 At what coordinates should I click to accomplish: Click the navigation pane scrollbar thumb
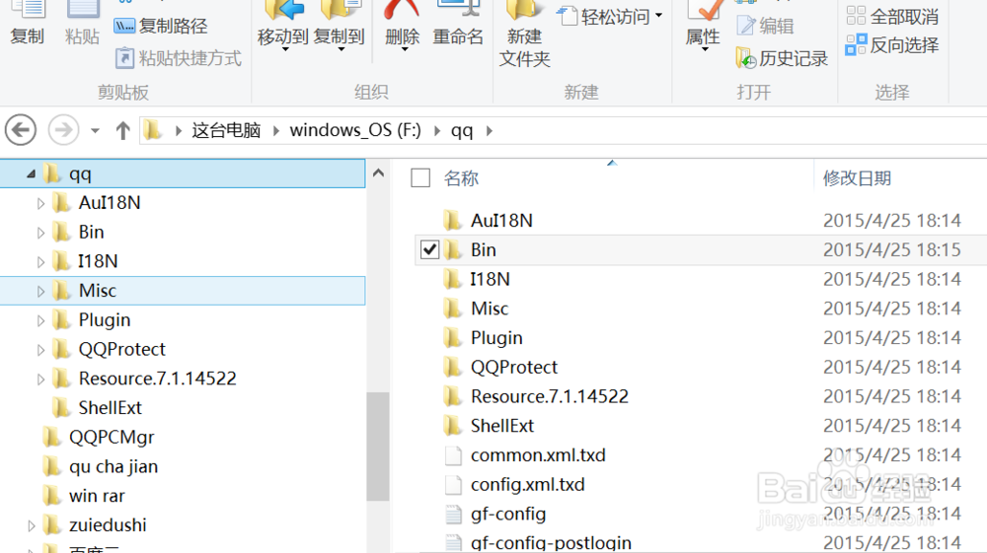tap(378, 447)
